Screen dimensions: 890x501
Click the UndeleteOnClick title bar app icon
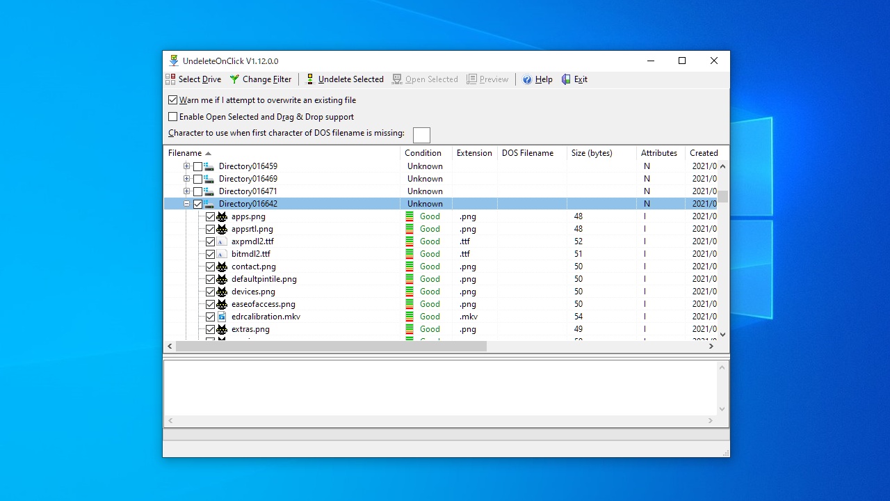pyautogui.click(x=174, y=61)
